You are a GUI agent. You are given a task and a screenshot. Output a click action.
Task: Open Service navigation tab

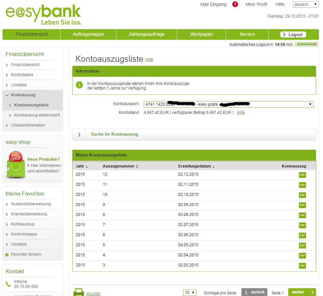(x=247, y=34)
